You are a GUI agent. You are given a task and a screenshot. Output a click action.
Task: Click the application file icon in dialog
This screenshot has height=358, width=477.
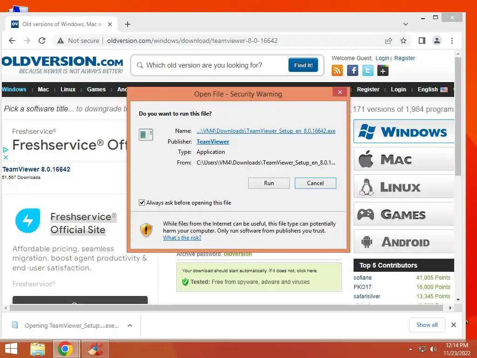146,134
